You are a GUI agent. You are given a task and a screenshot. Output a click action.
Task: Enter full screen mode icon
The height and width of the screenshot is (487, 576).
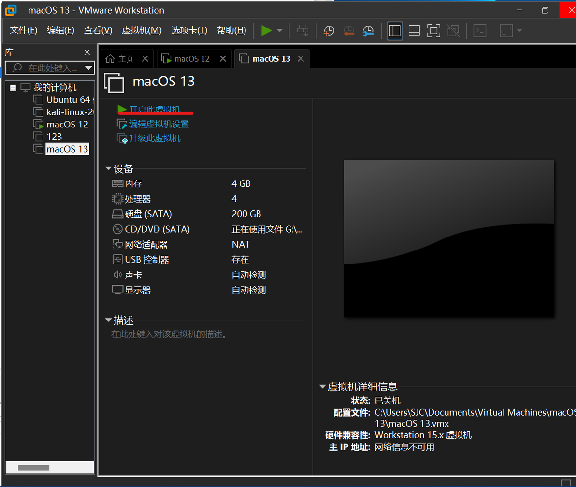point(433,30)
